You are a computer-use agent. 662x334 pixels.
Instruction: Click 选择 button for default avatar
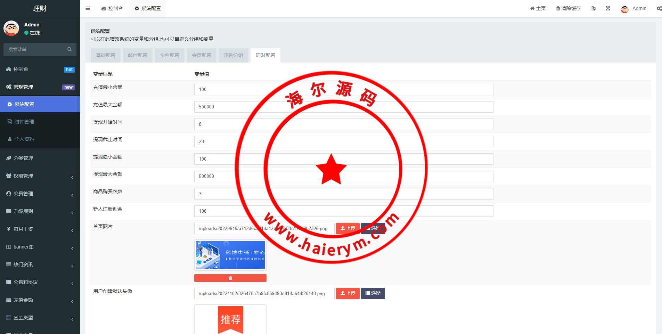tap(373, 293)
